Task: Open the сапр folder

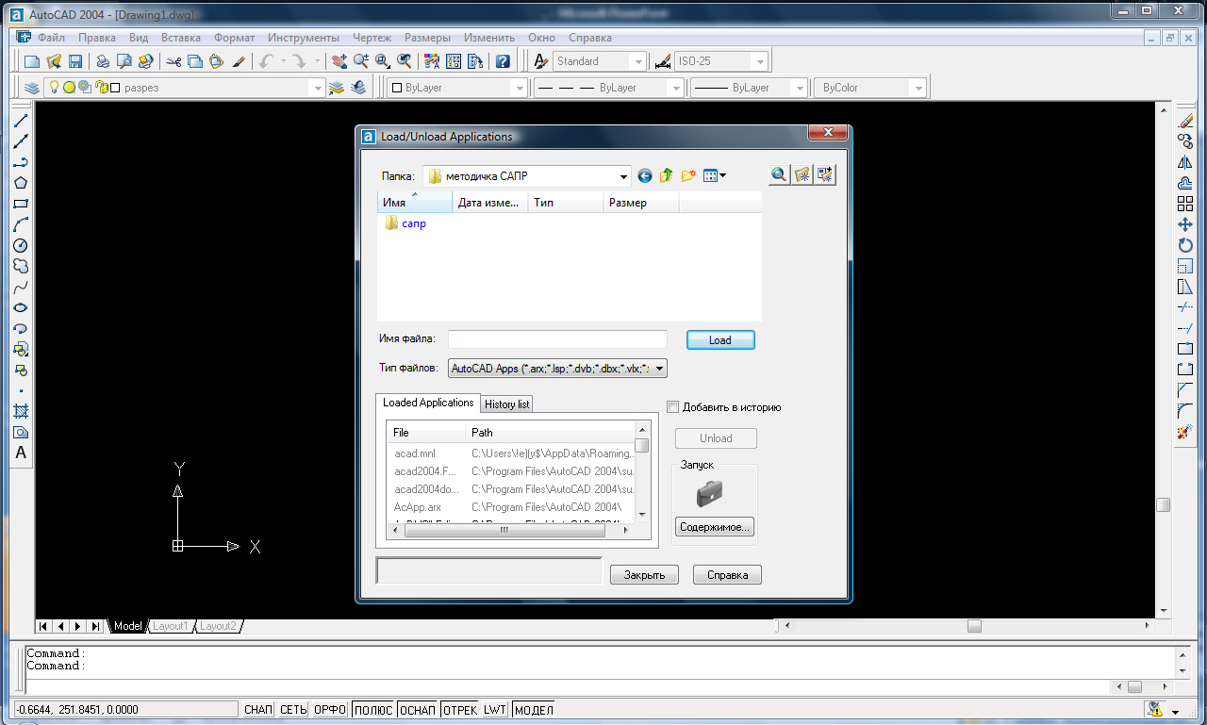Action: (406, 223)
